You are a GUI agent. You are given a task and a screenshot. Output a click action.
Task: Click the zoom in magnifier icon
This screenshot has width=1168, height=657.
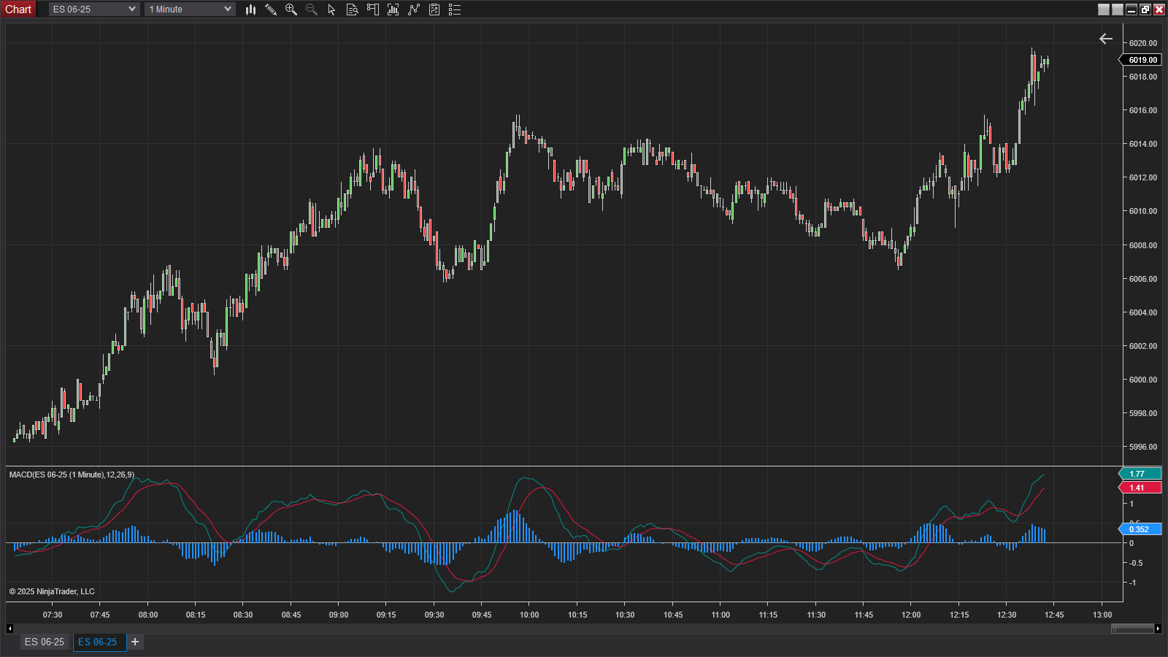click(x=291, y=9)
